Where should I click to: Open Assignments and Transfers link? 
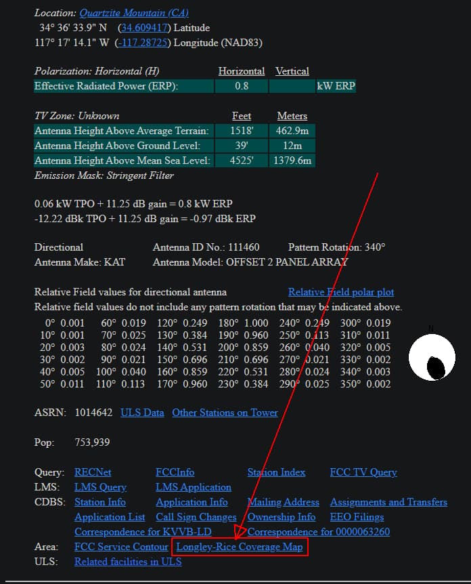pos(389,502)
